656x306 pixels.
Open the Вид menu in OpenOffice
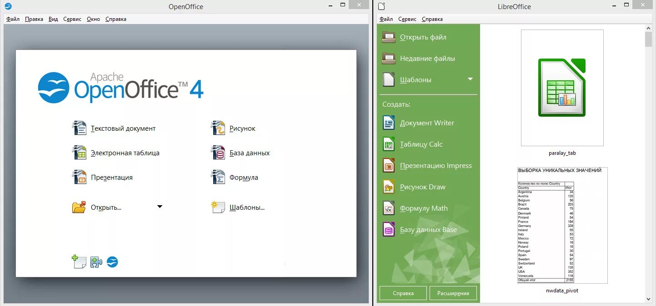[53, 19]
